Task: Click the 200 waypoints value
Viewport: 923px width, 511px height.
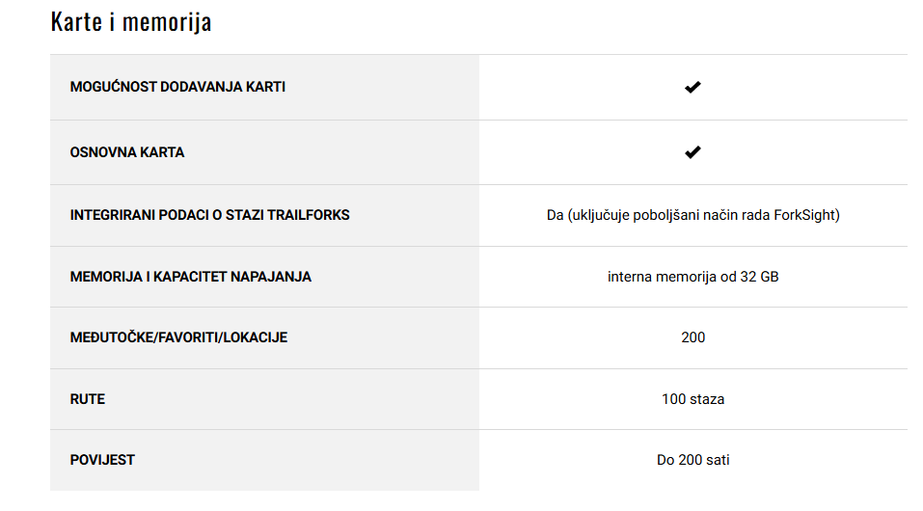Action: 692,337
